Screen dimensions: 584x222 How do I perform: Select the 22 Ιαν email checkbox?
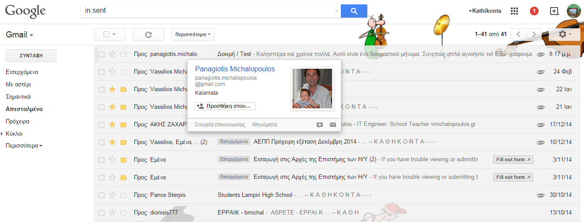[x=101, y=89]
